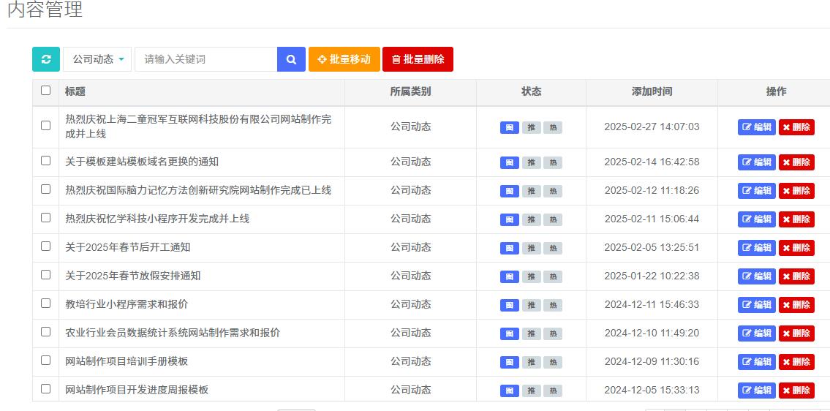This screenshot has height=411, width=830.
Task: Click the 批量移动 orange button
Action: click(344, 59)
